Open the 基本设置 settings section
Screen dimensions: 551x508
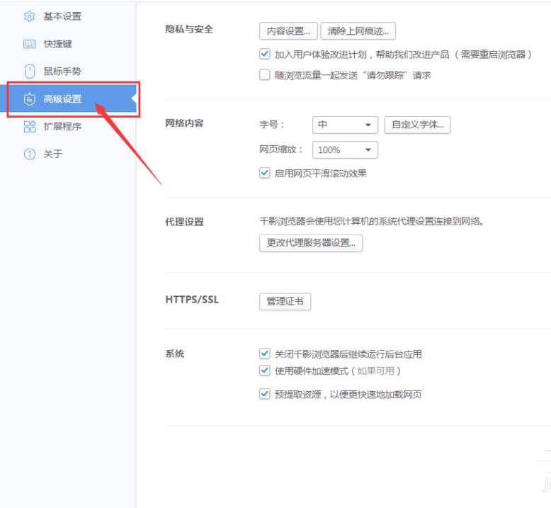point(62,16)
